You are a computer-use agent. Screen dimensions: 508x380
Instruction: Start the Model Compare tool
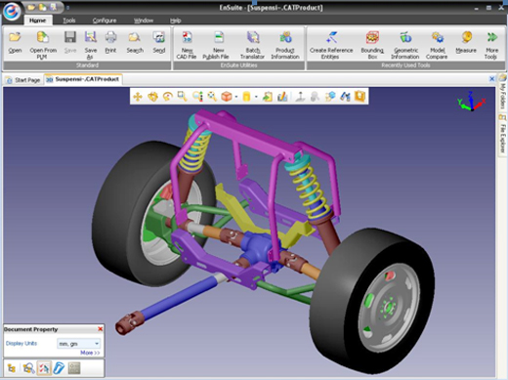click(438, 37)
